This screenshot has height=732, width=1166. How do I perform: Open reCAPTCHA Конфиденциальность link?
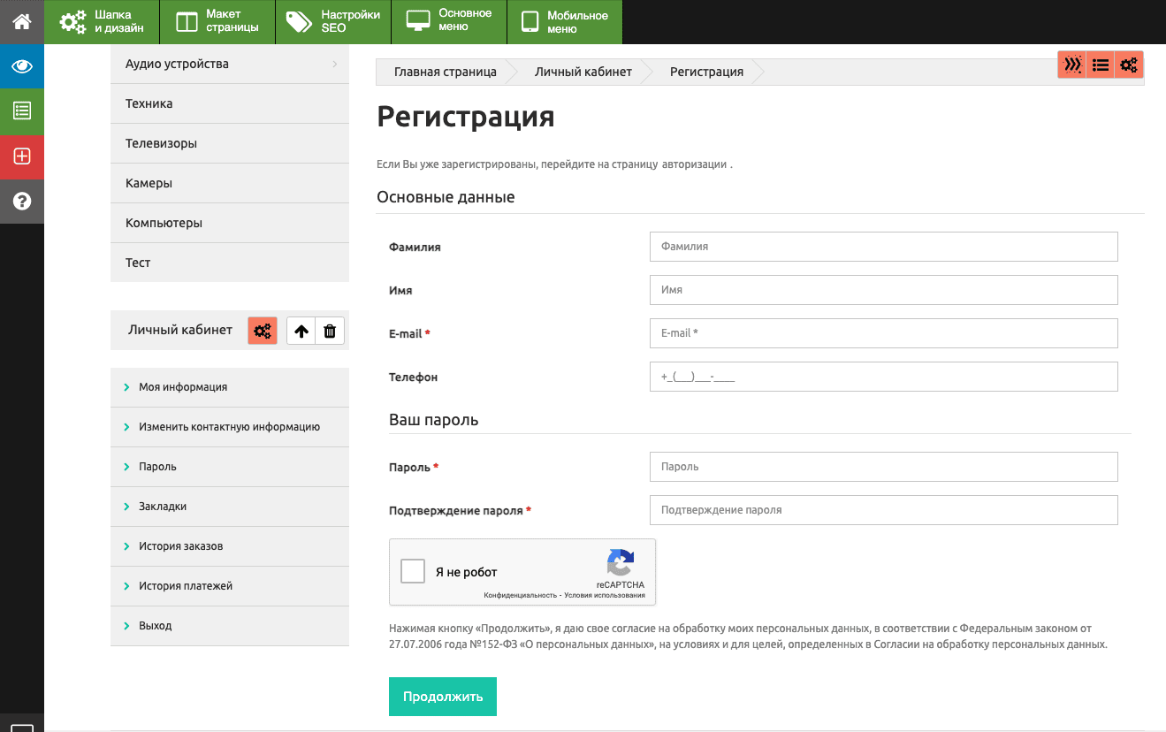(x=520, y=595)
